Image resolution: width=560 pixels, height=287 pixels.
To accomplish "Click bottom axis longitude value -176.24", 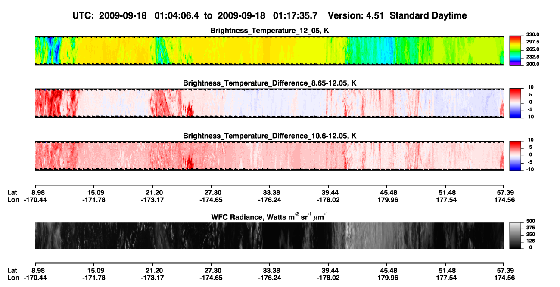I will 271,278.
